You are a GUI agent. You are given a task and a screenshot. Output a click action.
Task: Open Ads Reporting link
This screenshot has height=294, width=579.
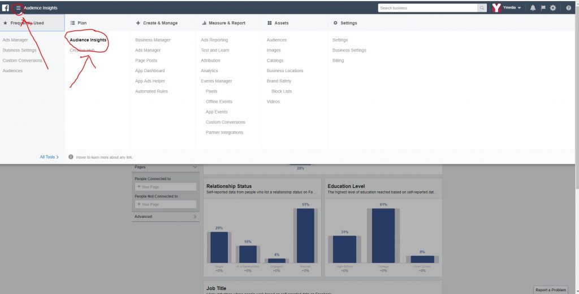click(x=214, y=40)
